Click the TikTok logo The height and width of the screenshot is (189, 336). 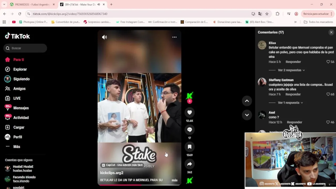point(17,36)
